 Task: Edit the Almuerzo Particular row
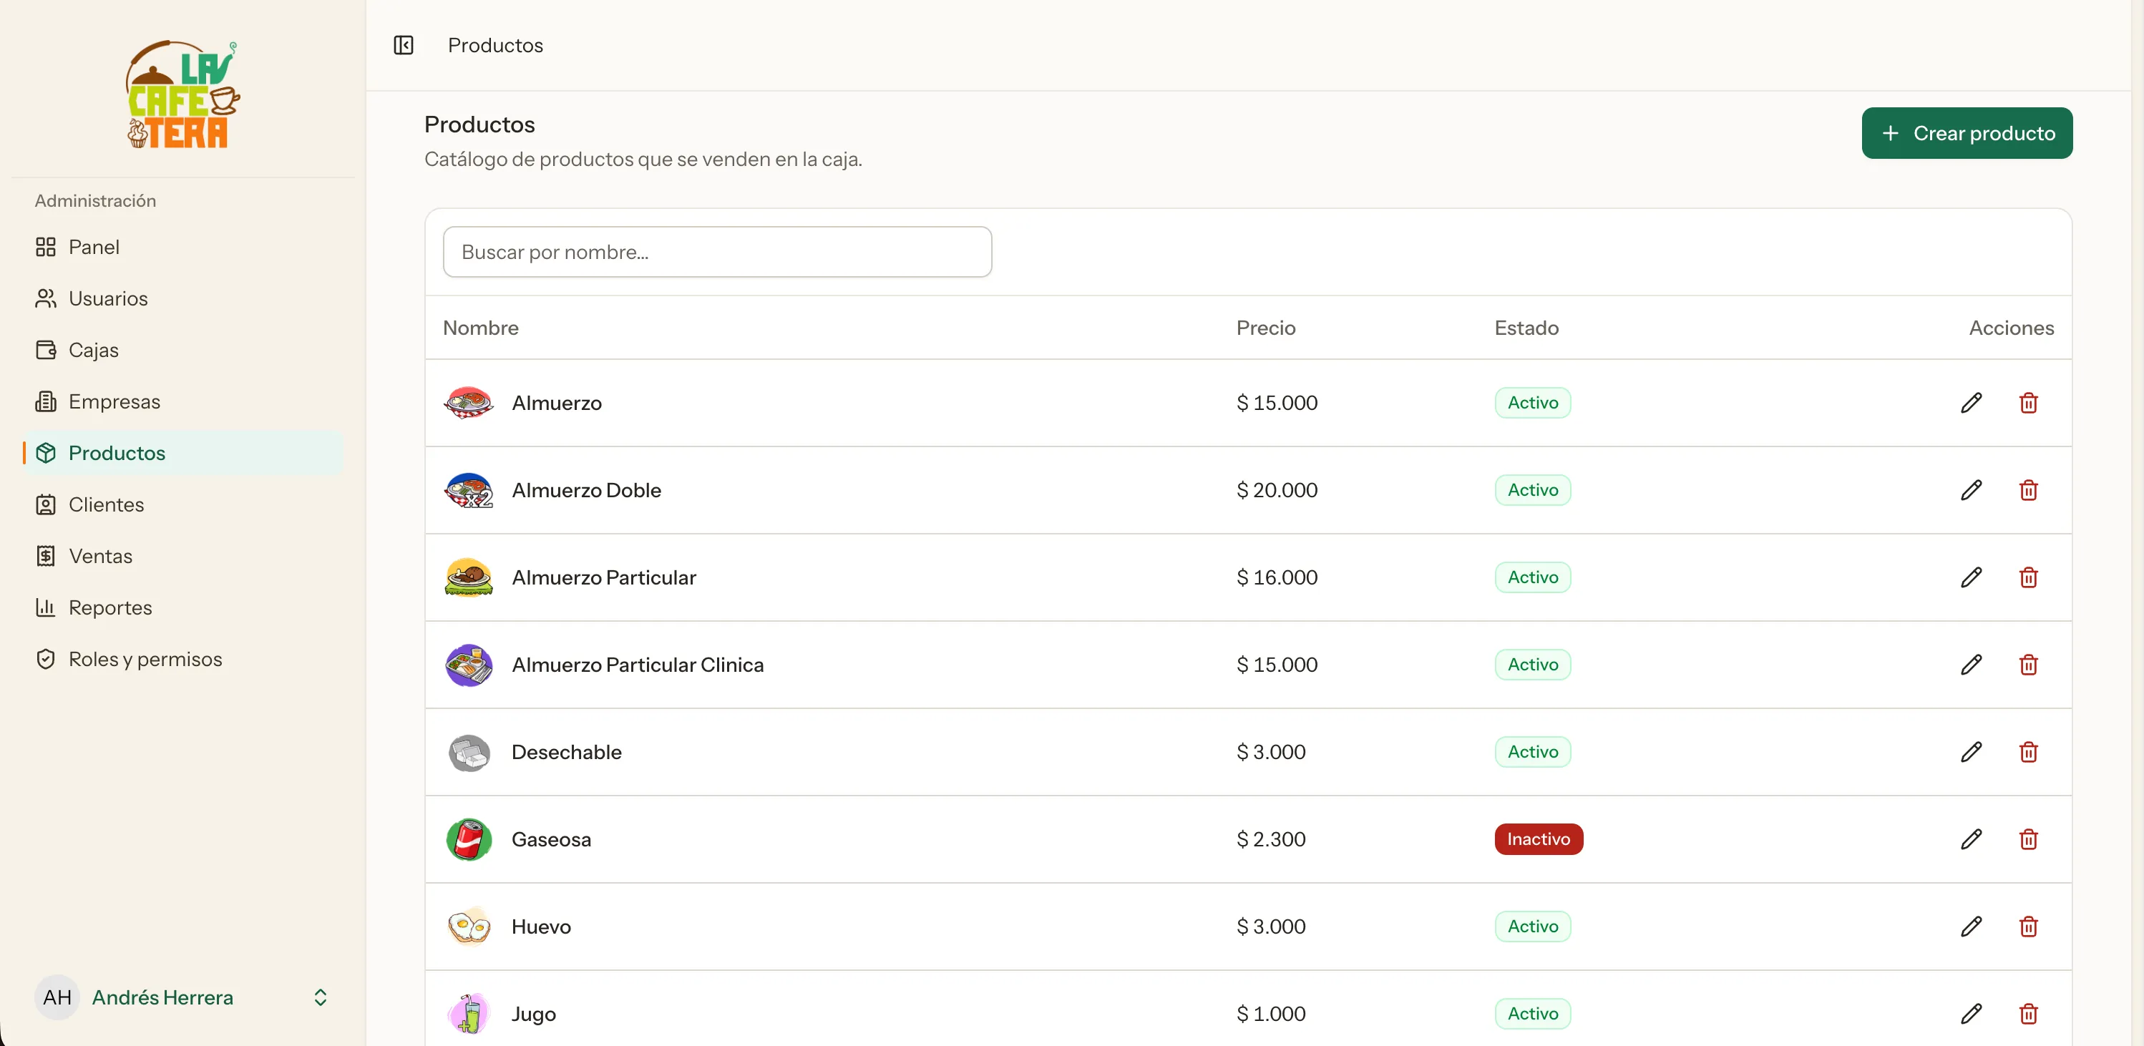tap(1971, 577)
